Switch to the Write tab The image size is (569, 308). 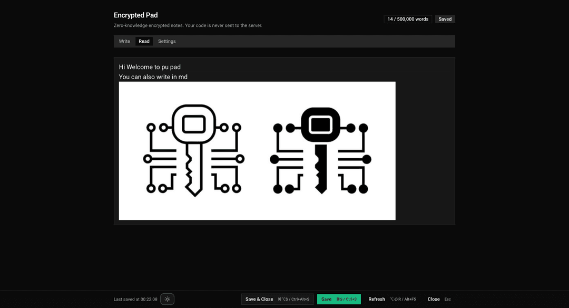click(x=124, y=41)
